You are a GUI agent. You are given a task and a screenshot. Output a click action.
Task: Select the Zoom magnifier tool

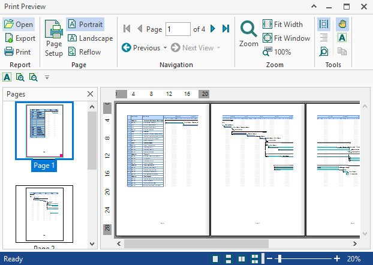coord(248,33)
